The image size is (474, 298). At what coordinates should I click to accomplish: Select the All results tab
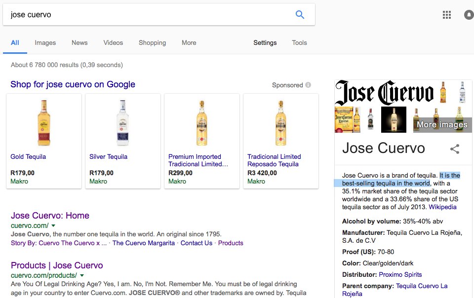(15, 43)
